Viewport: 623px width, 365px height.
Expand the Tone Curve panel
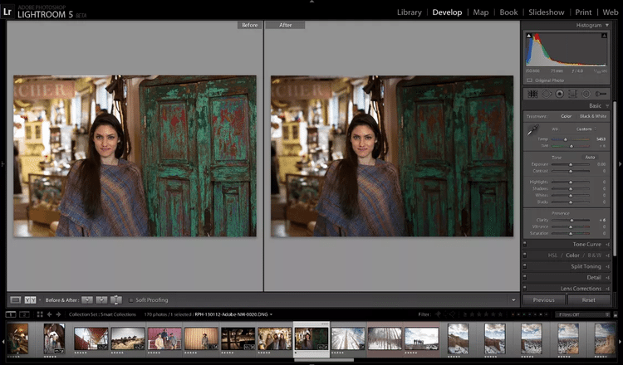point(607,245)
